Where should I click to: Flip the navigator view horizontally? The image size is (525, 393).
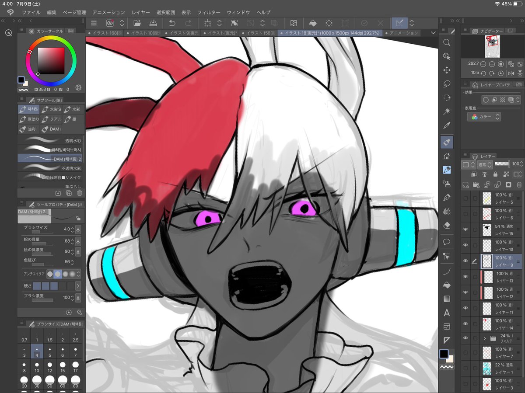(511, 73)
